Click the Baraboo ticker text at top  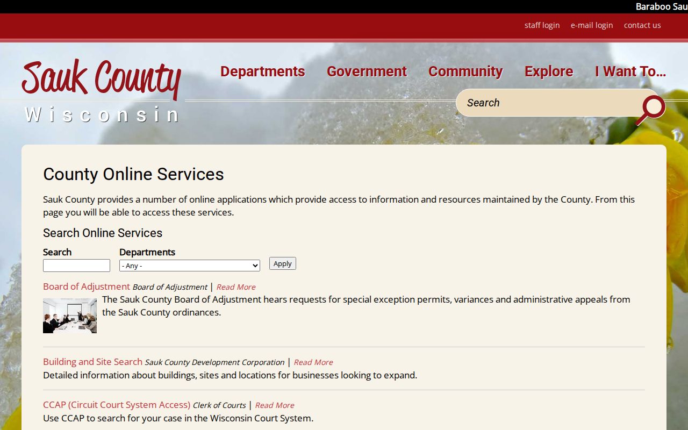[662, 6]
